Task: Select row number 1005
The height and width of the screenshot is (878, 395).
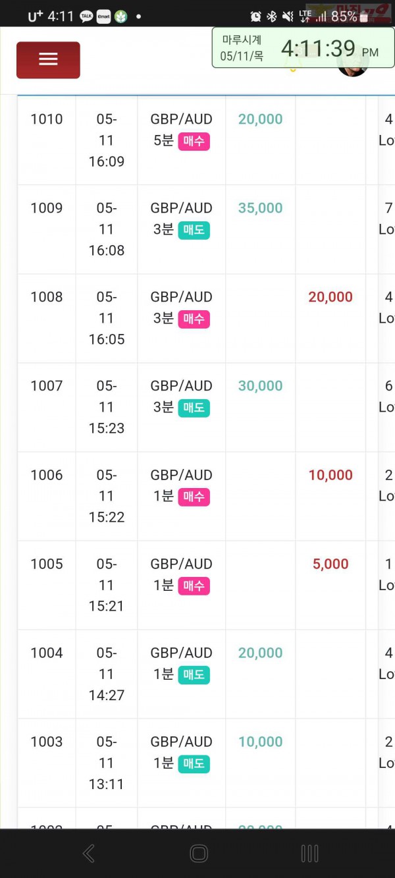Action: coord(47,564)
